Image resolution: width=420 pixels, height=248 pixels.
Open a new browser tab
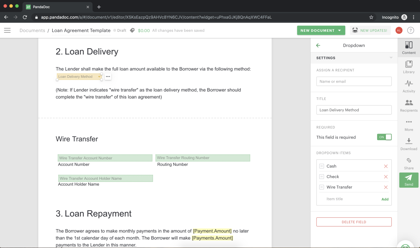point(99,7)
